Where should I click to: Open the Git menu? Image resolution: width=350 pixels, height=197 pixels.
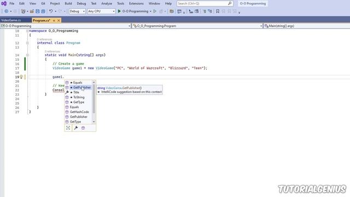(x=43, y=4)
